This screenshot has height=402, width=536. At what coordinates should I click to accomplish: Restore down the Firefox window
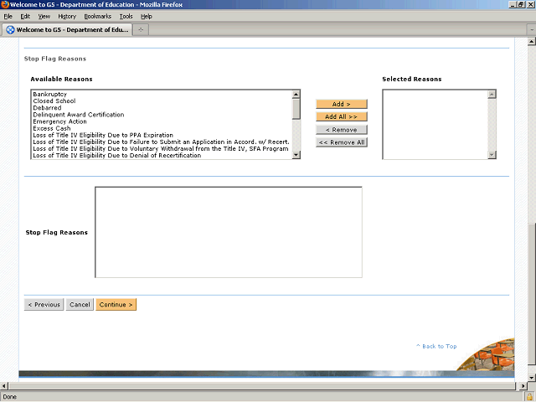pyautogui.click(x=521, y=4)
